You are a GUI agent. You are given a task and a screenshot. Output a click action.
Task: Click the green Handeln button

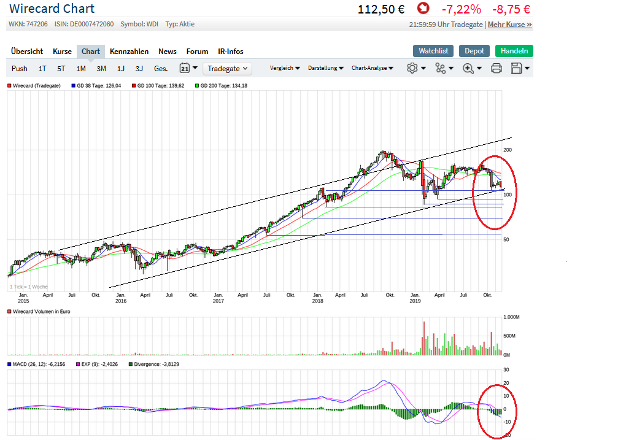[514, 51]
